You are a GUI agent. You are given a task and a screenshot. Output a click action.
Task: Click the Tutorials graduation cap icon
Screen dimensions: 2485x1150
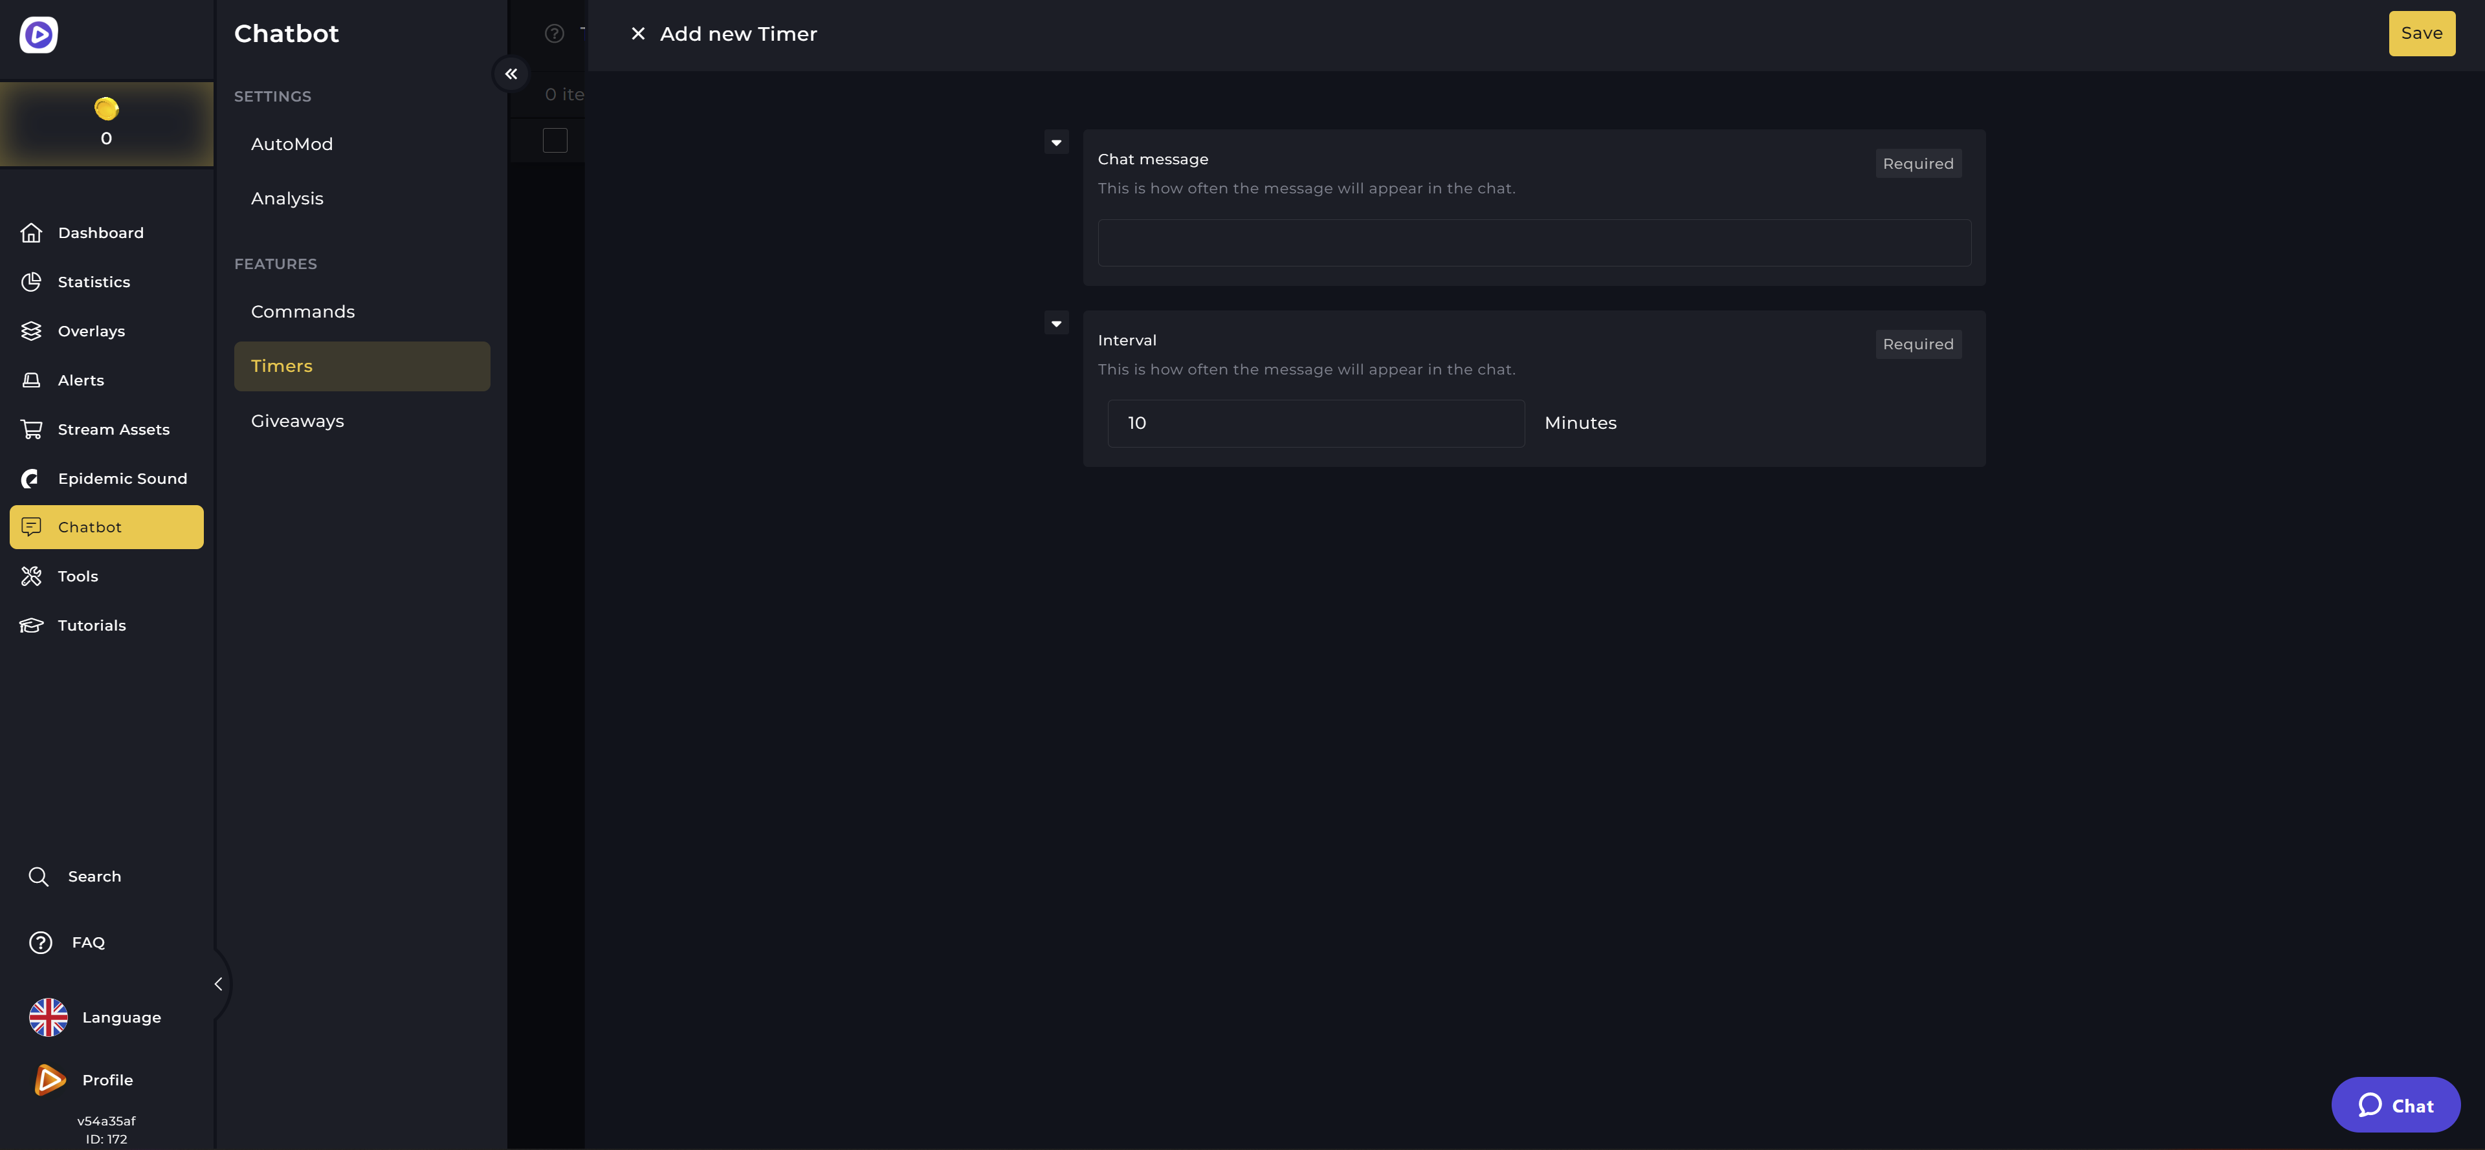[31, 625]
